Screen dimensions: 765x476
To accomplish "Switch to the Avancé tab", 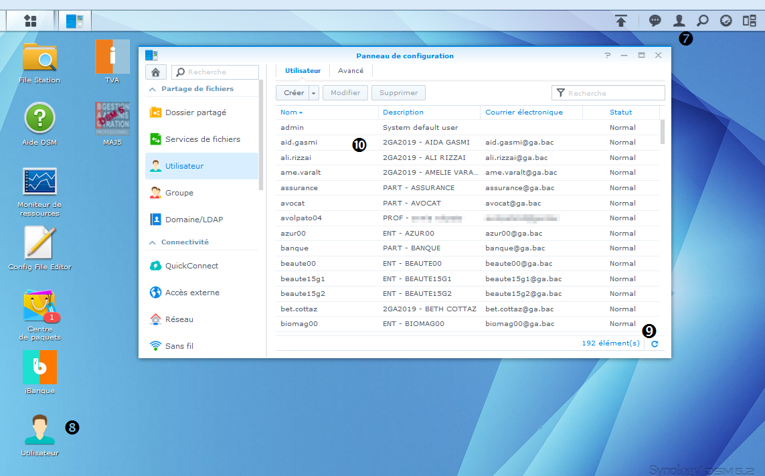I will (351, 71).
